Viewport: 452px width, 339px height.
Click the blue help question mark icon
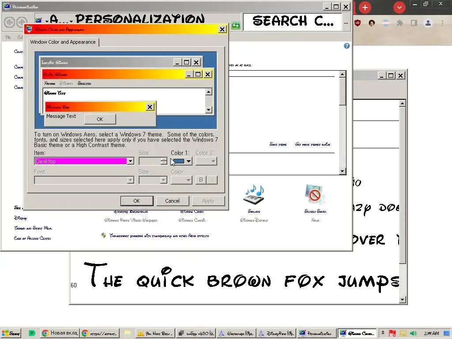[347, 46]
